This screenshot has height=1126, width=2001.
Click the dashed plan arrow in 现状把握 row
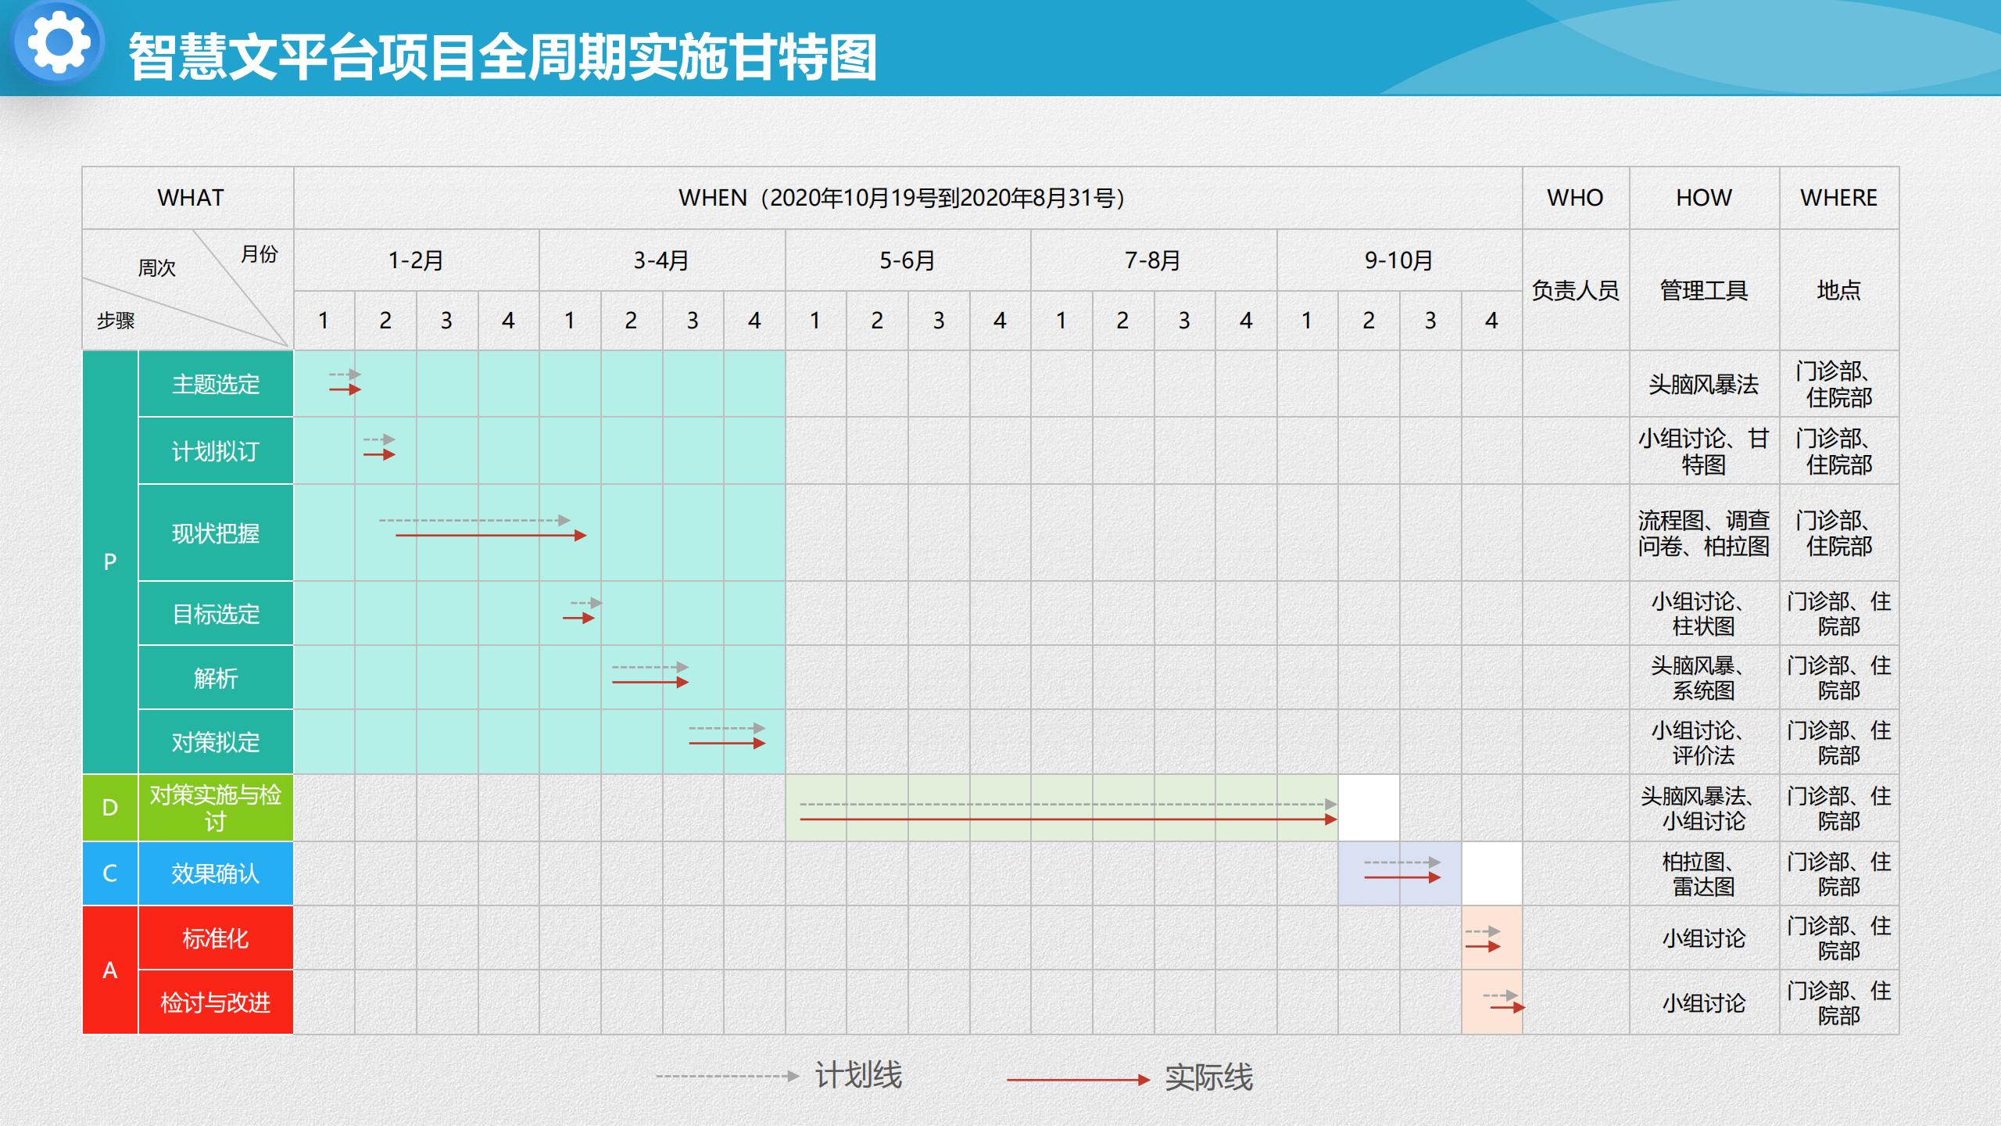point(474,520)
